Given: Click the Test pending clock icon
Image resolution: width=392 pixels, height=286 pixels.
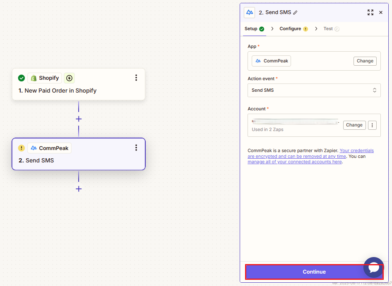Looking at the screenshot, I should tap(337, 29).
